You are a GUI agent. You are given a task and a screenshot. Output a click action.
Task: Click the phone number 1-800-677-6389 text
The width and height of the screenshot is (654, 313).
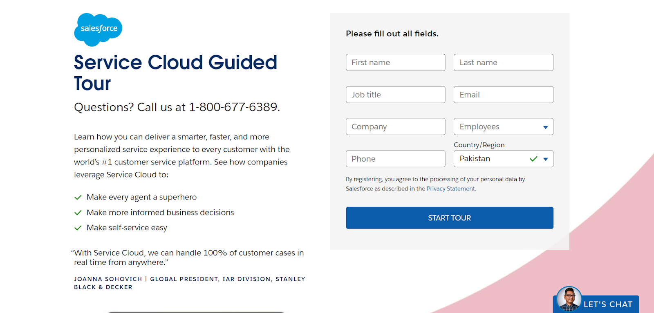234,107
